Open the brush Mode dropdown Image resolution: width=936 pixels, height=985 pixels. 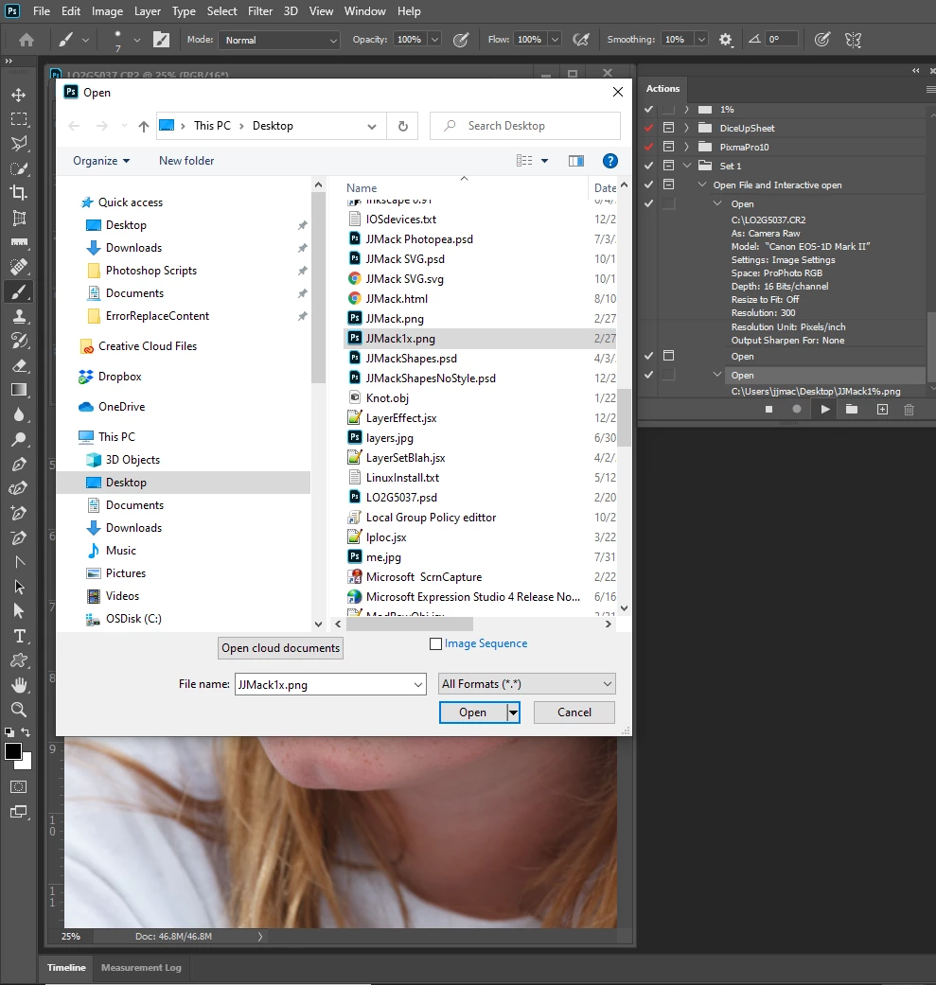279,40
